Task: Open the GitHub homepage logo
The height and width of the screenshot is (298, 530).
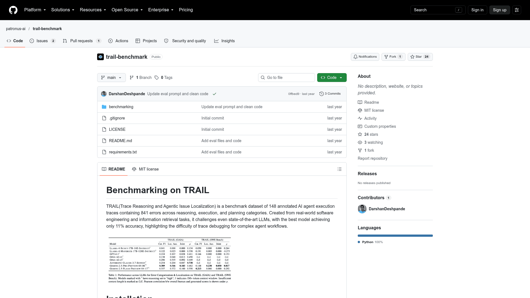Action: click(x=13, y=10)
